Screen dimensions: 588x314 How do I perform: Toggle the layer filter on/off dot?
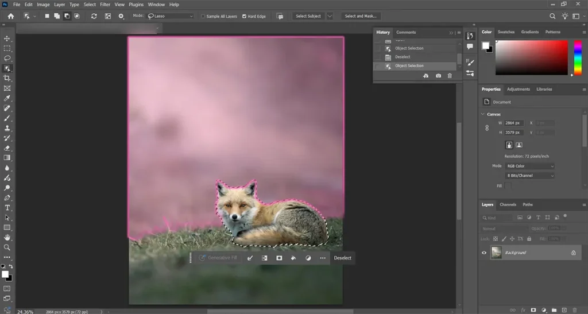(565, 216)
